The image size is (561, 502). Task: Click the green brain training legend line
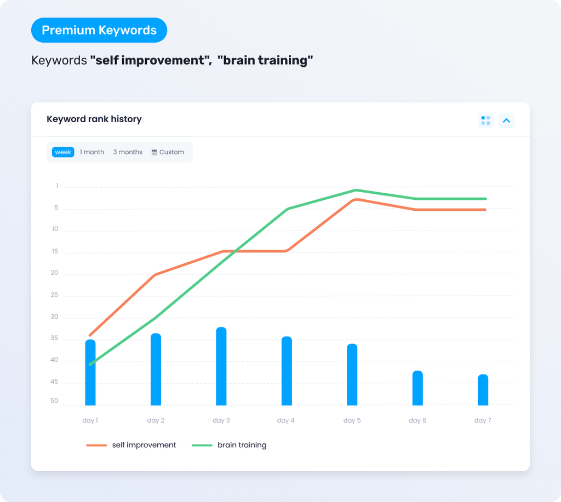[x=202, y=445]
